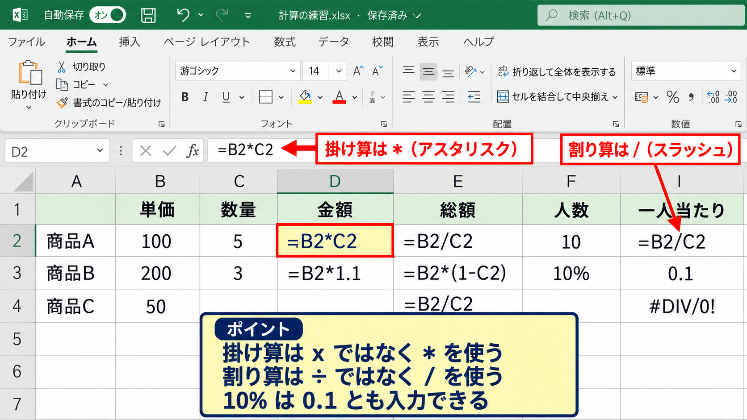Screen dimensions: 747x420
Task: Click the Decrease Decimal icon
Action: (x=731, y=97)
